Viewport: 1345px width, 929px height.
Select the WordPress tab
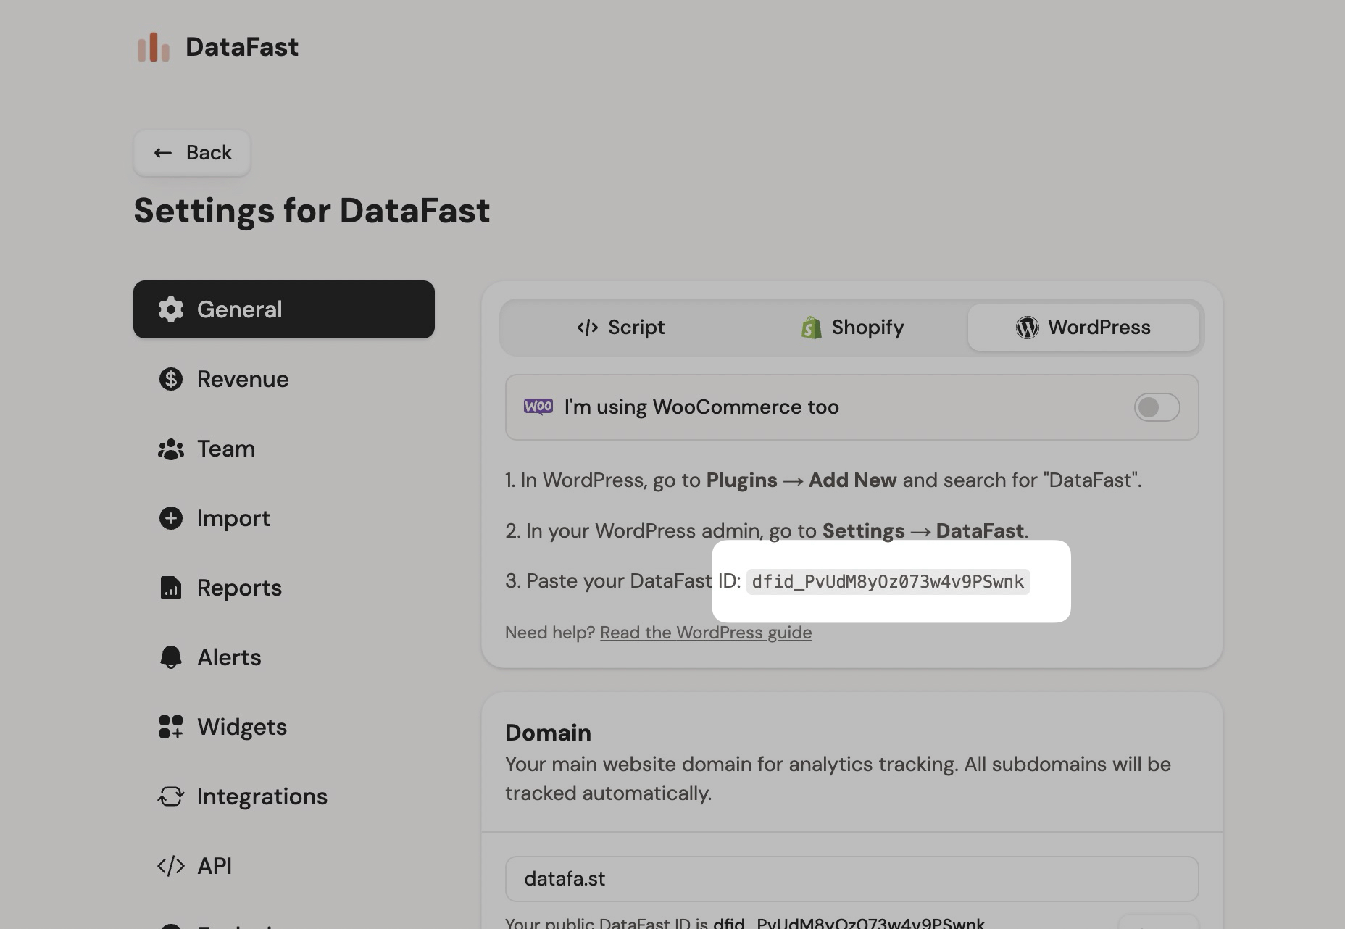(1083, 328)
